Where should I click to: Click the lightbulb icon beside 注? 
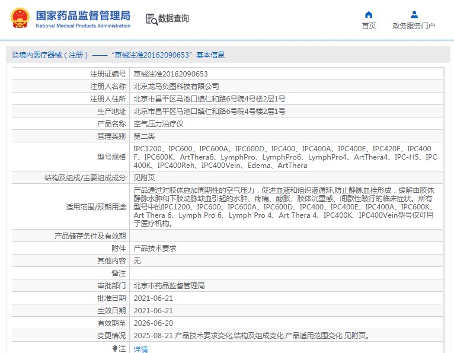114,348
